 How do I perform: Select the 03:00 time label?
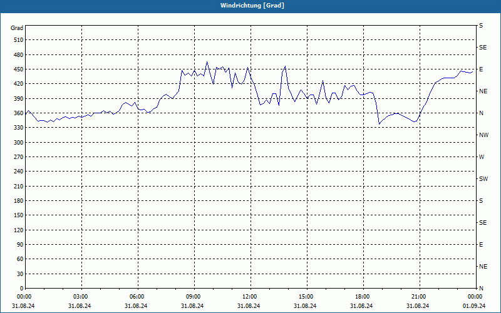pyautogui.click(x=81, y=297)
